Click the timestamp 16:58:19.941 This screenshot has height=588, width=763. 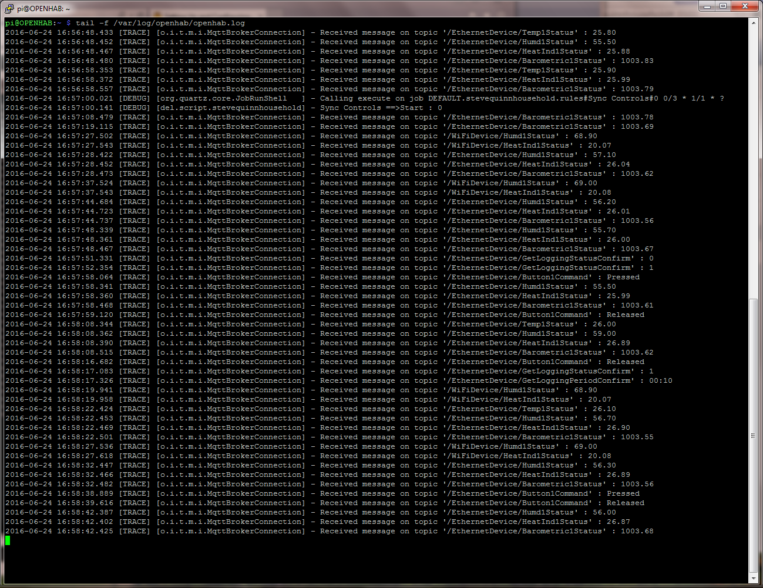85,390
